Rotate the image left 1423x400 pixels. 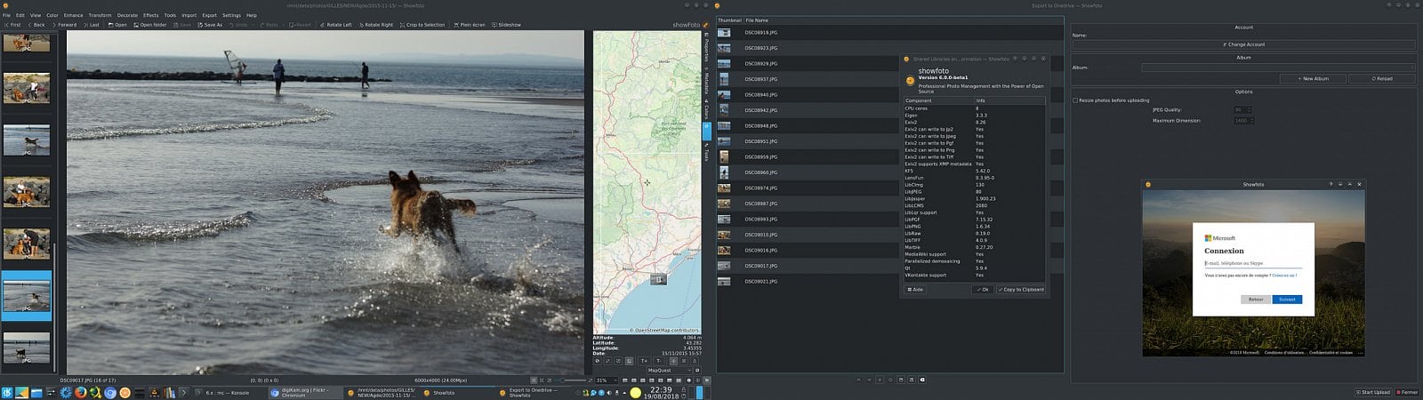336,25
